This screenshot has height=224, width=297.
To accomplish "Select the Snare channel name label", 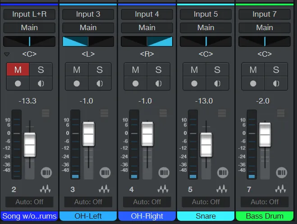I will click(206, 216).
